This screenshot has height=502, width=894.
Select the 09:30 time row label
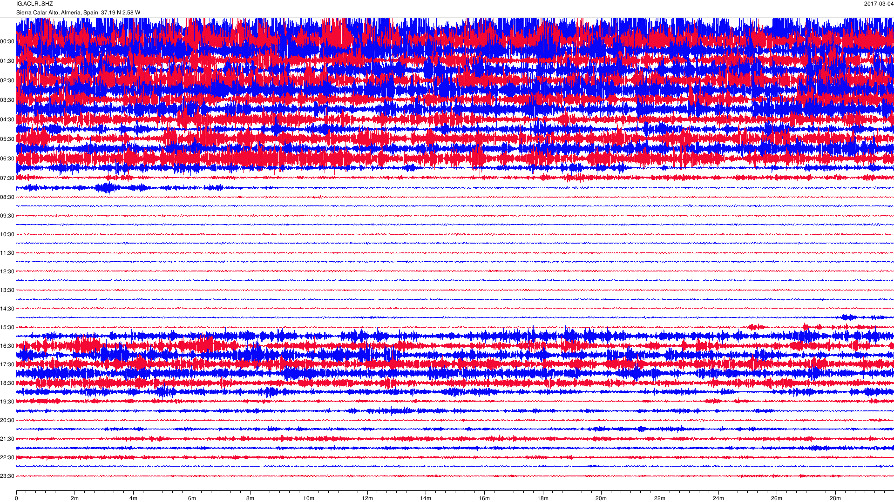7,216
